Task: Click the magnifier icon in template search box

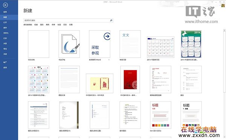Action: coord(111,20)
